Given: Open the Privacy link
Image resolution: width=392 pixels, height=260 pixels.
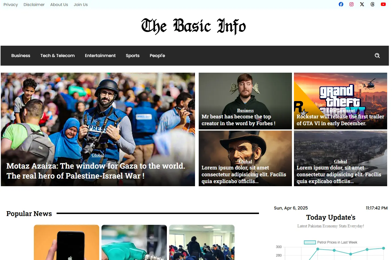Looking at the screenshot, I should 11,5.
